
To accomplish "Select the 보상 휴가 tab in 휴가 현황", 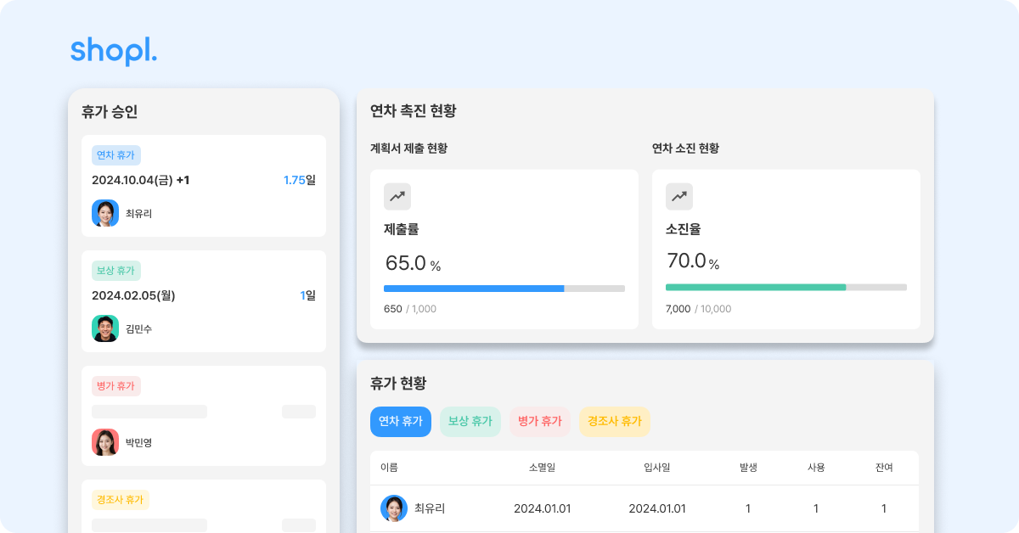I will click(470, 422).
